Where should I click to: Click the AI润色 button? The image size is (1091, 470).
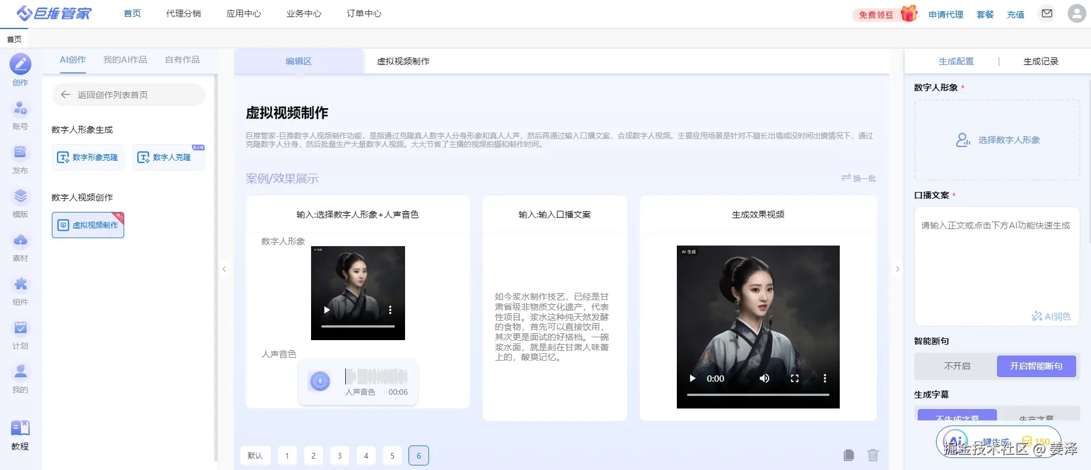click(x=1051, y=316)
